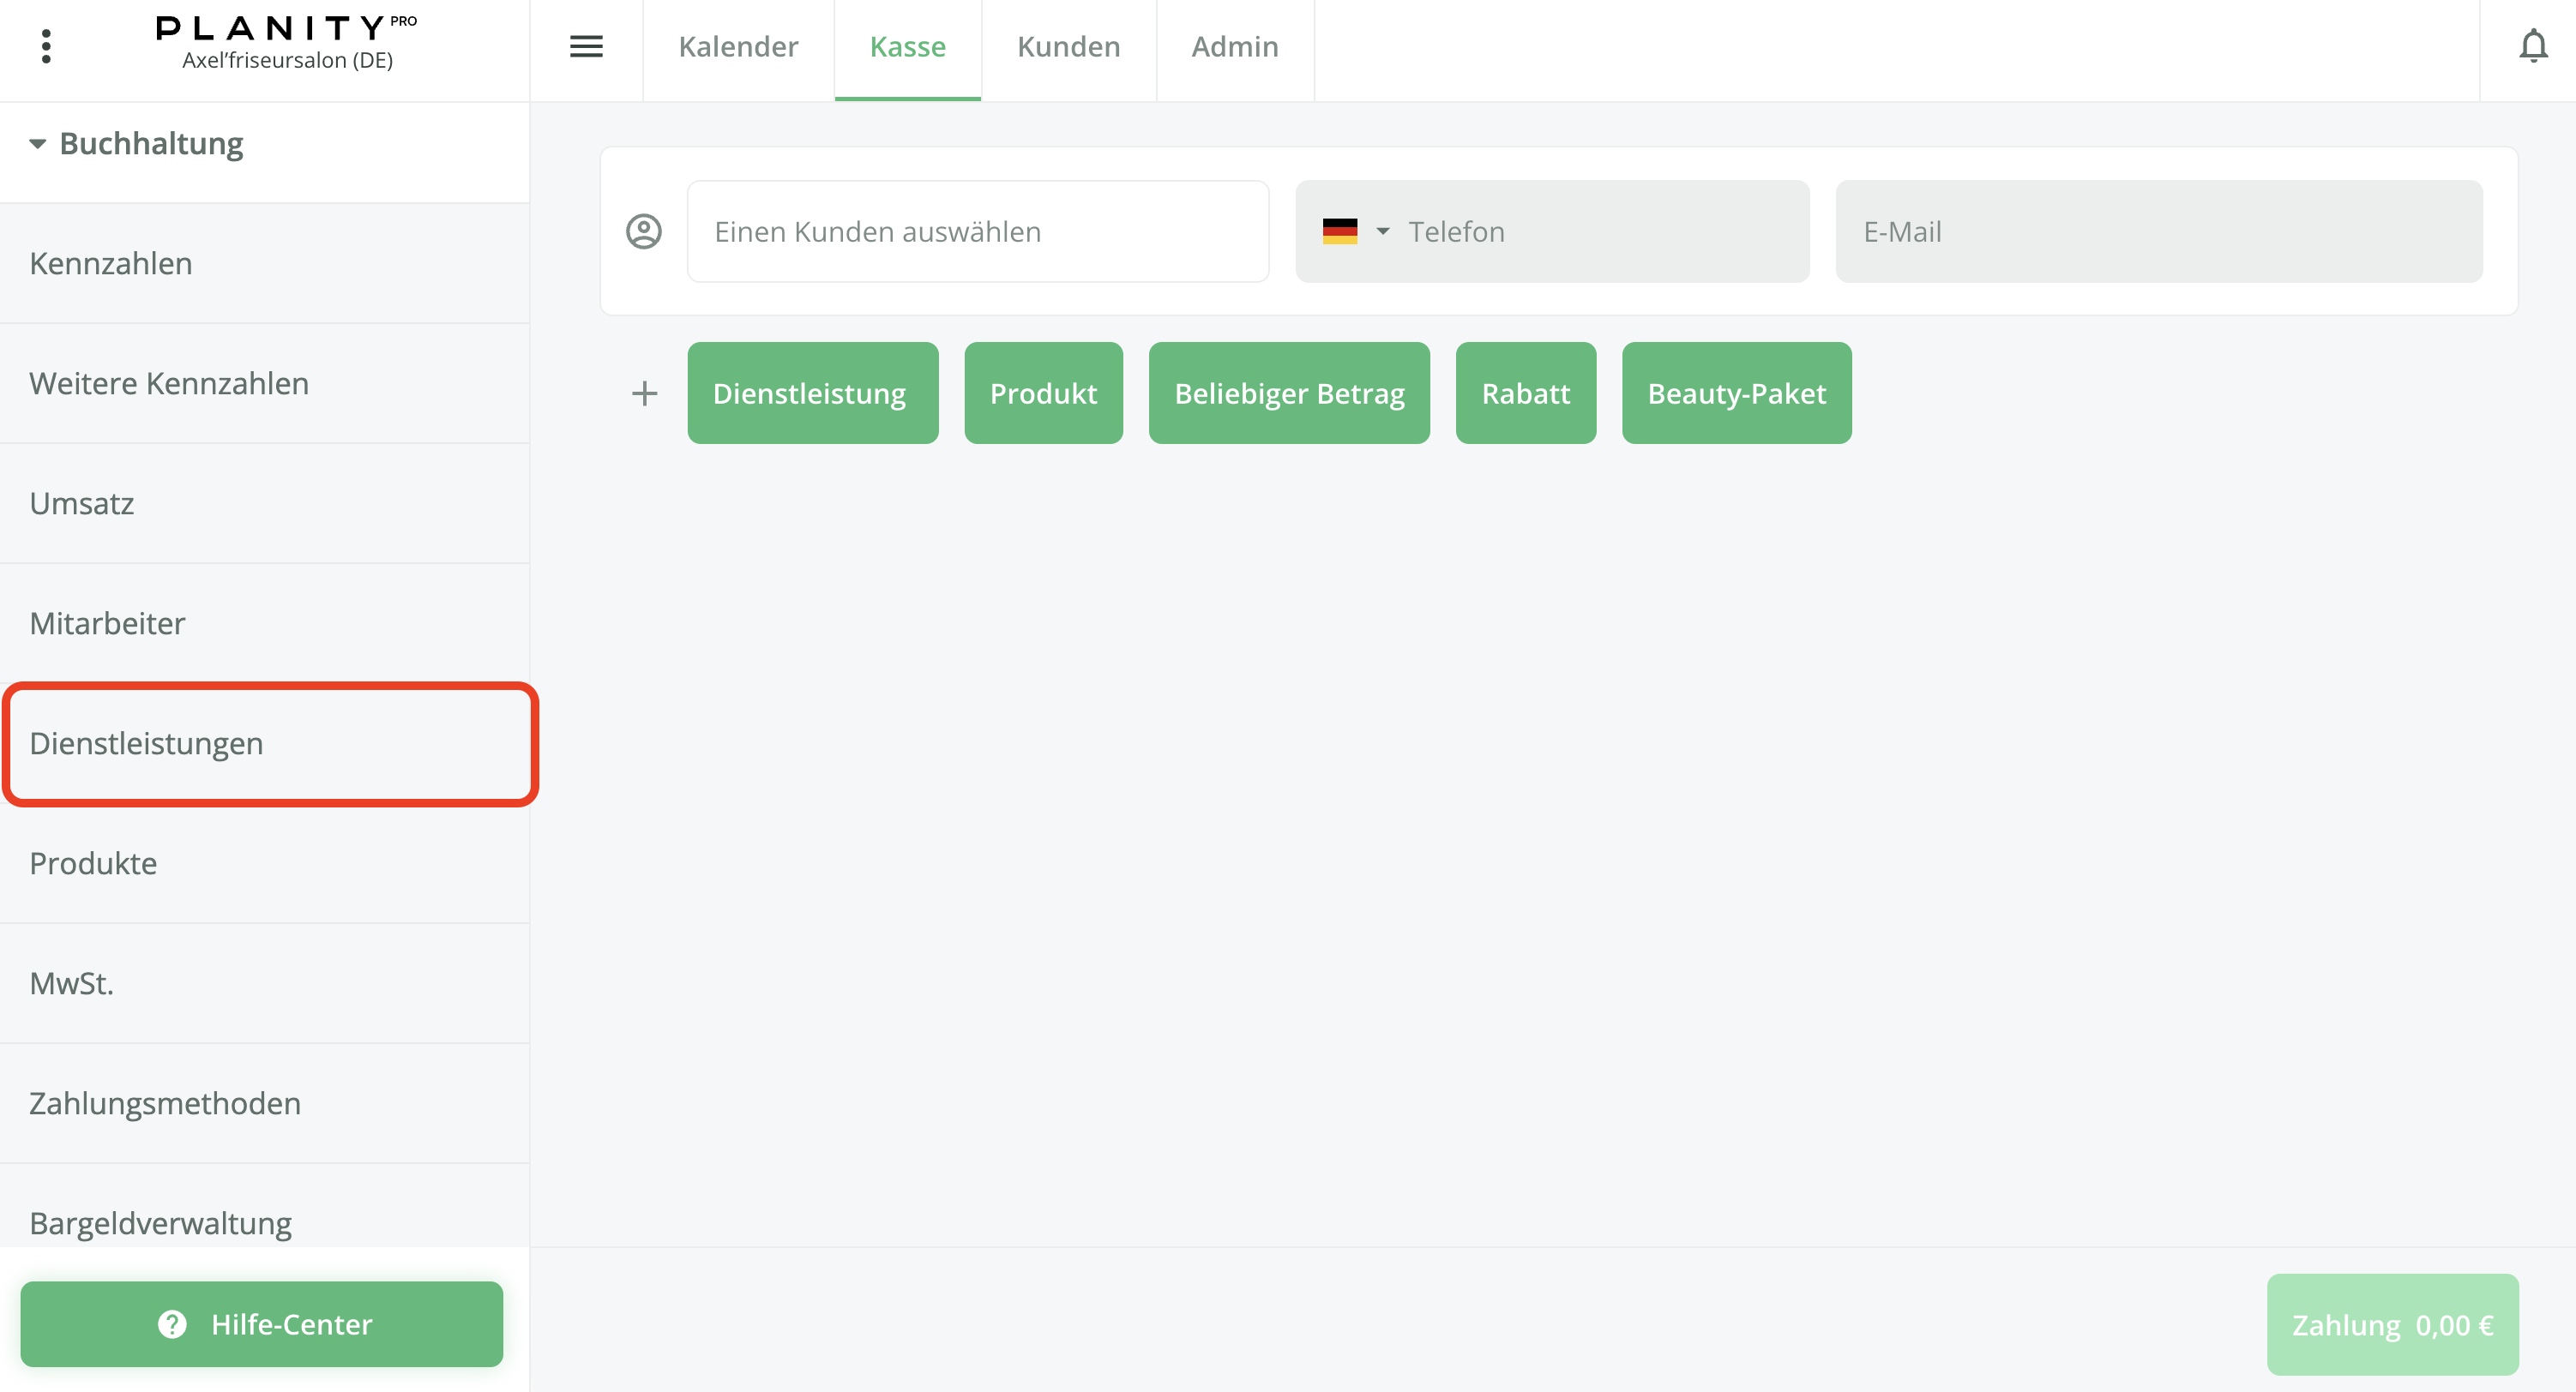Add a Beliebiger Betrag item
Screen dimensions: 2576x1392
pos(1288,393)
